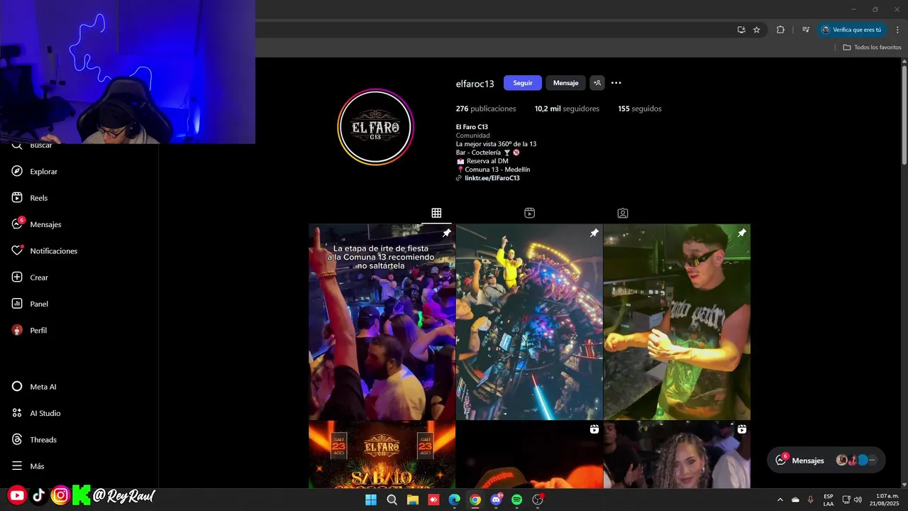Open Meta AI from sidebar
908x511 pixels.
tap(43, 387)
